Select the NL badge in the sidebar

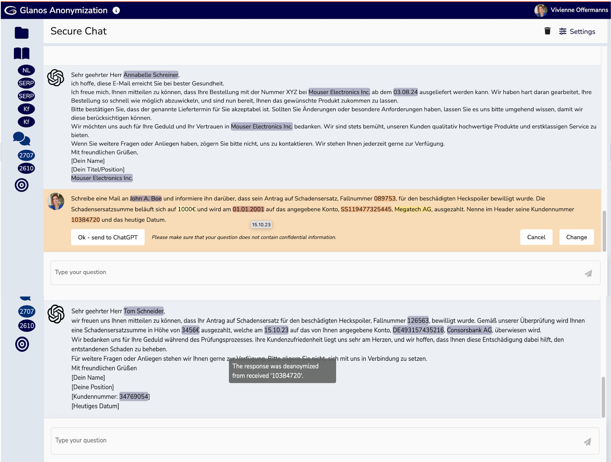(26, 70)
